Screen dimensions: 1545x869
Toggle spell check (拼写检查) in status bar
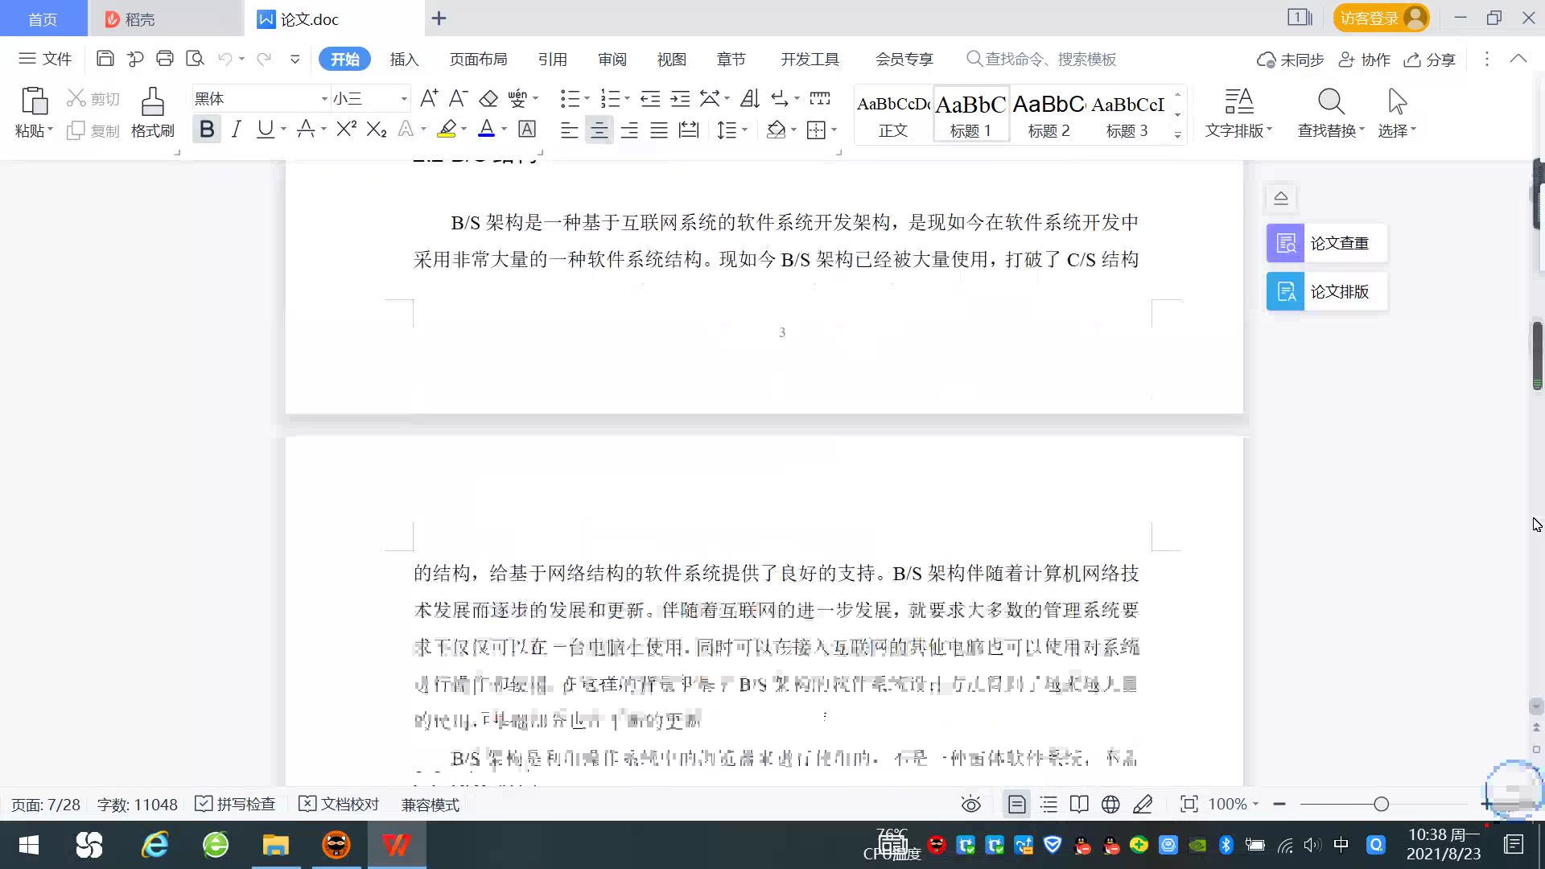(236, 804)
